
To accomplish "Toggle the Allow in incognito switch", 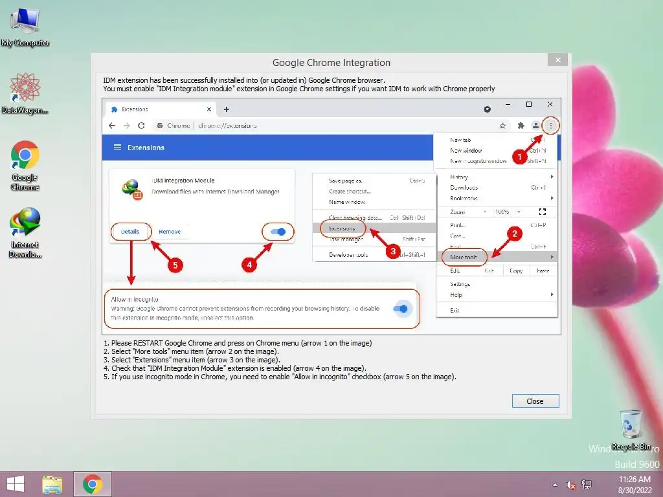I will pos(400,309).
